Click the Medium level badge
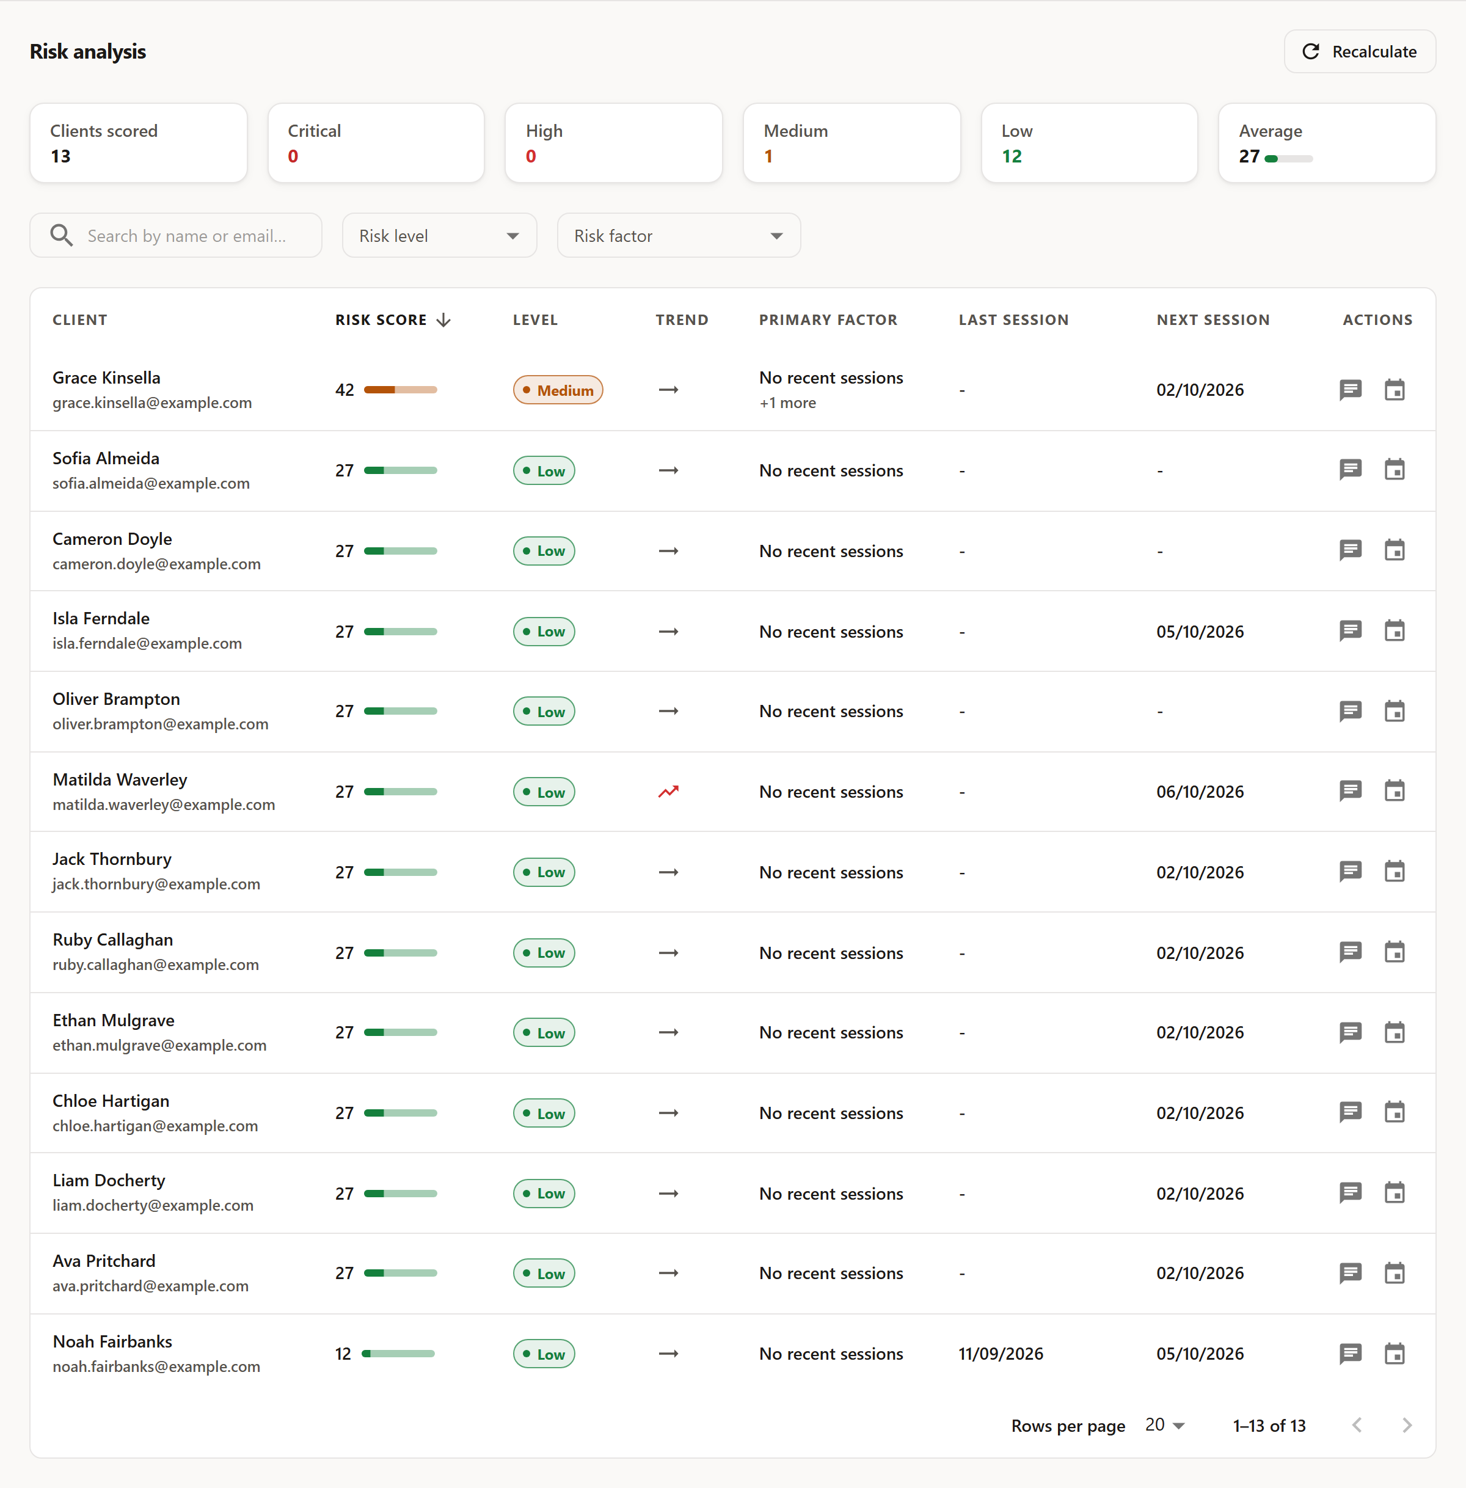This screenshot has height=1488, width=1466. pyautogui.click(x=558, y=390)
